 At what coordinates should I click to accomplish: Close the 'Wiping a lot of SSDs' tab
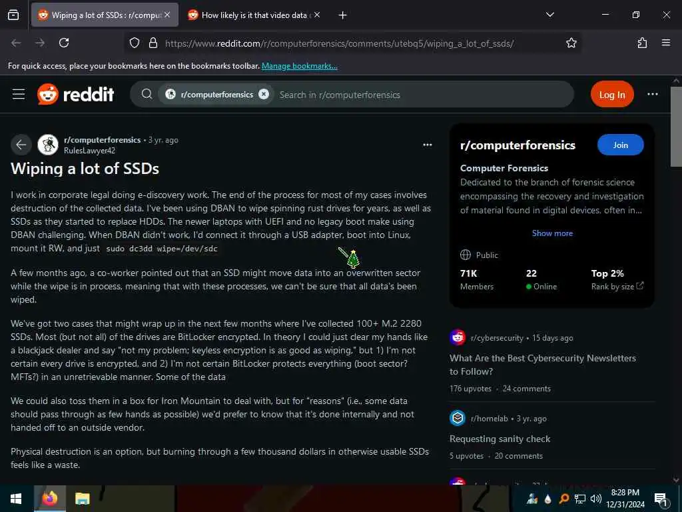[x=167, y=15]
